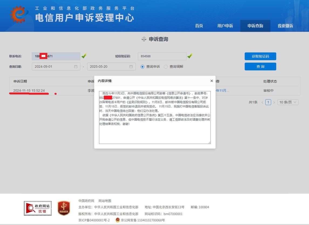Screen dimensions: 309x225
Task: Open calendar for start date 2024-09-01
Action: click(76, 67)
